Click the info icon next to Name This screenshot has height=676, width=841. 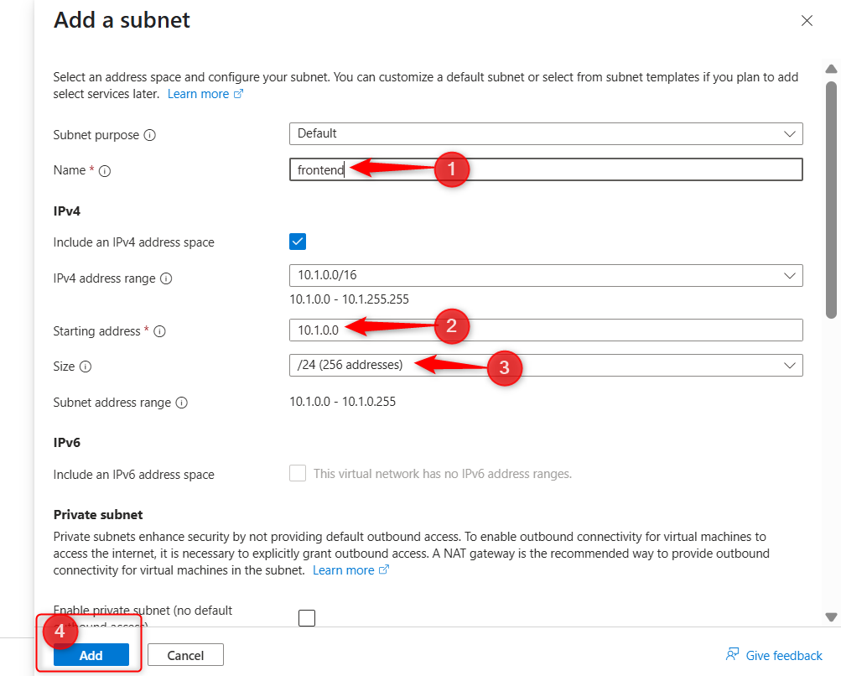point(105,170)
